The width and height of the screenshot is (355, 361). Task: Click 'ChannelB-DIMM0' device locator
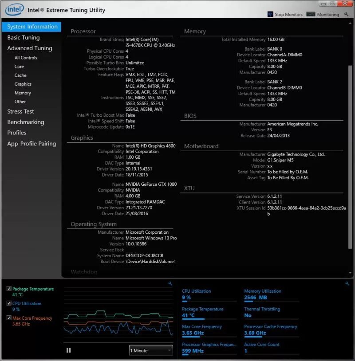coord(284,88)
